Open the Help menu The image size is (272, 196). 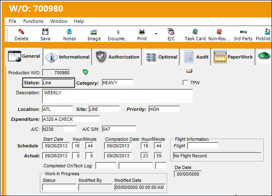[79, 21]
